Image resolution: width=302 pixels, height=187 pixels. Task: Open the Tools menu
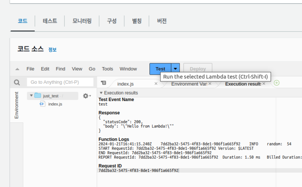[107, 69]
